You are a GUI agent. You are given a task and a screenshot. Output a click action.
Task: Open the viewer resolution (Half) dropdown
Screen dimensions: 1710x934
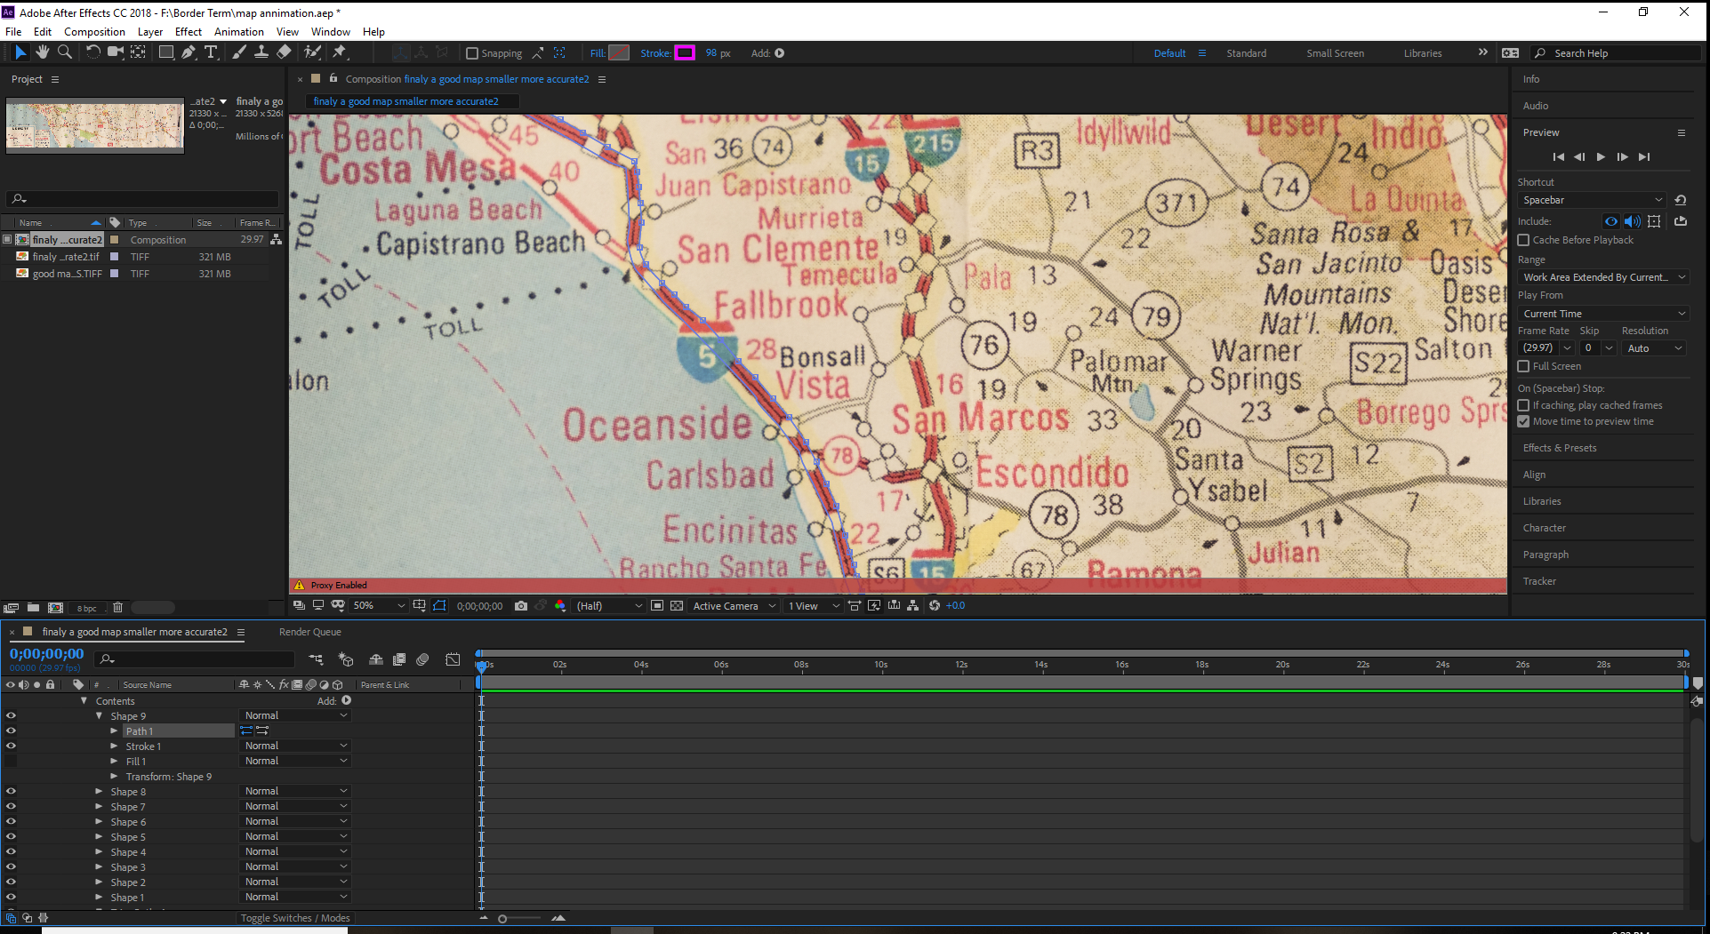pos(609,606)
